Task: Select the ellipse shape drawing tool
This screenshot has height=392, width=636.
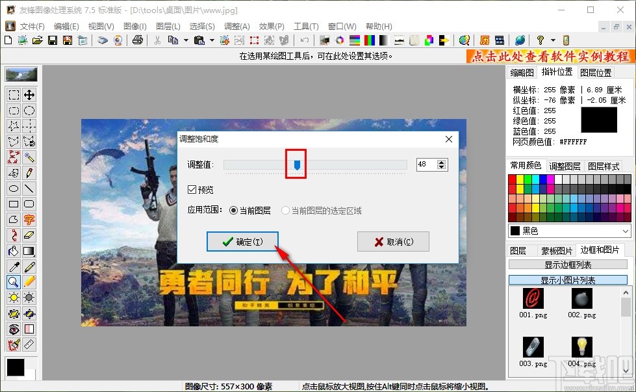Action: (x=14, y=189)
